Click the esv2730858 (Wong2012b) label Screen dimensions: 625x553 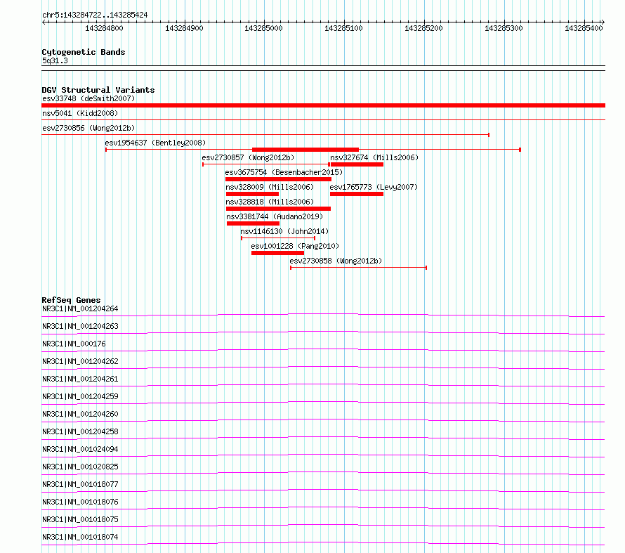[x=336, y=261]
